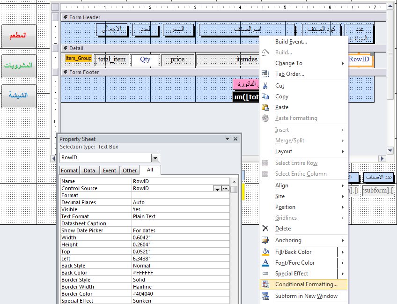
Task: Close the Property Sheet pane
Action: 235,139
